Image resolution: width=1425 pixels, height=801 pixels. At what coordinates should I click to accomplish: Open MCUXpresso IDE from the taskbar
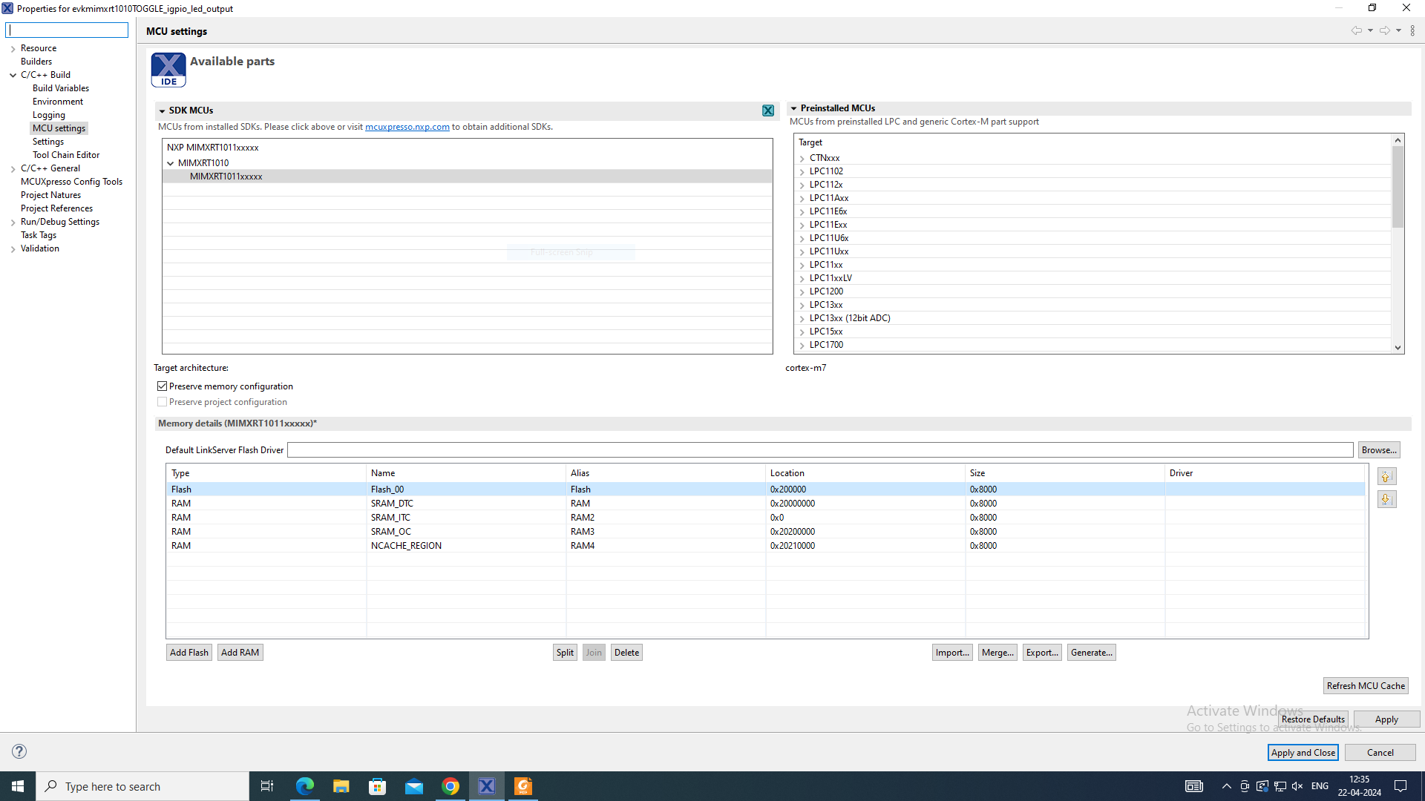(x=487, y=786)
